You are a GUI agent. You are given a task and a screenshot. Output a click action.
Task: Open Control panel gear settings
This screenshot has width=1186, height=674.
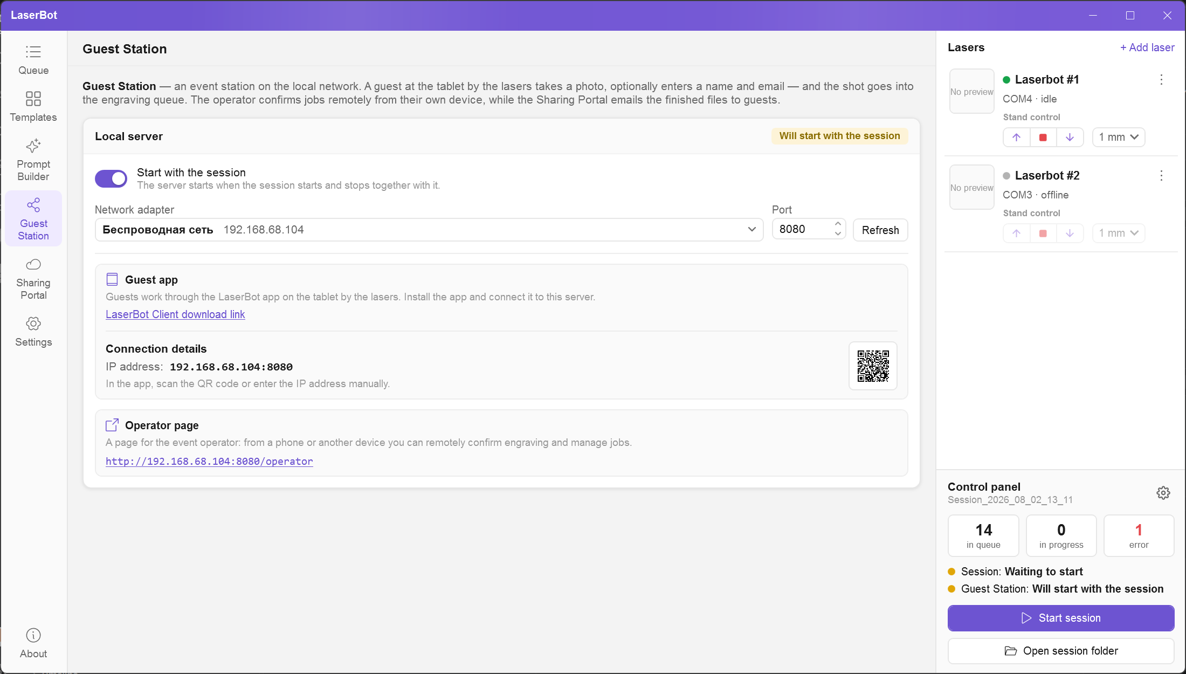point(1163,493)
